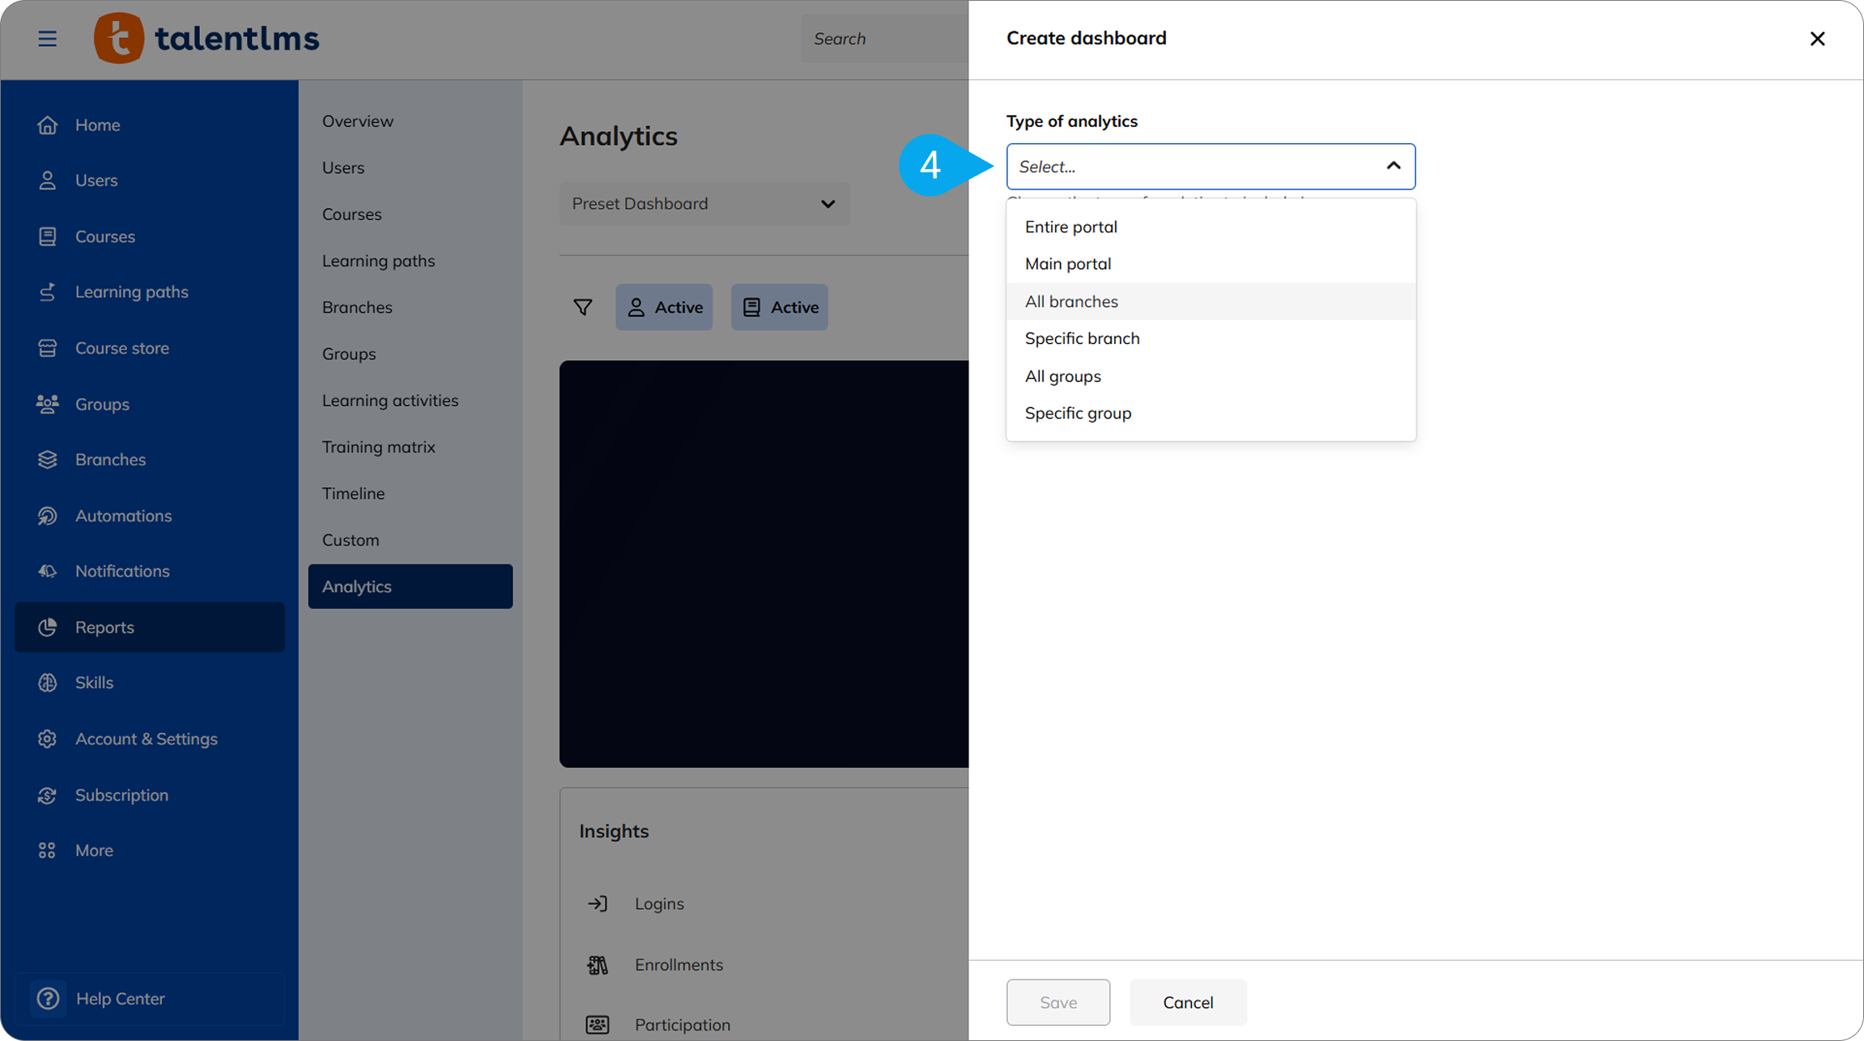Image resolution: width=1864 pixels, height=1041 pixels.
Task: Go to Account & Settings
Action: [146, 738]
